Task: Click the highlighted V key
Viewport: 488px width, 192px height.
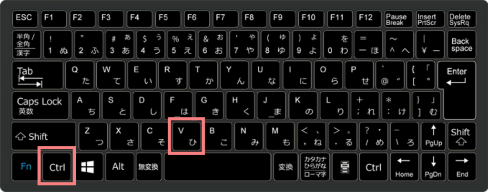Action: click(186, 136)
